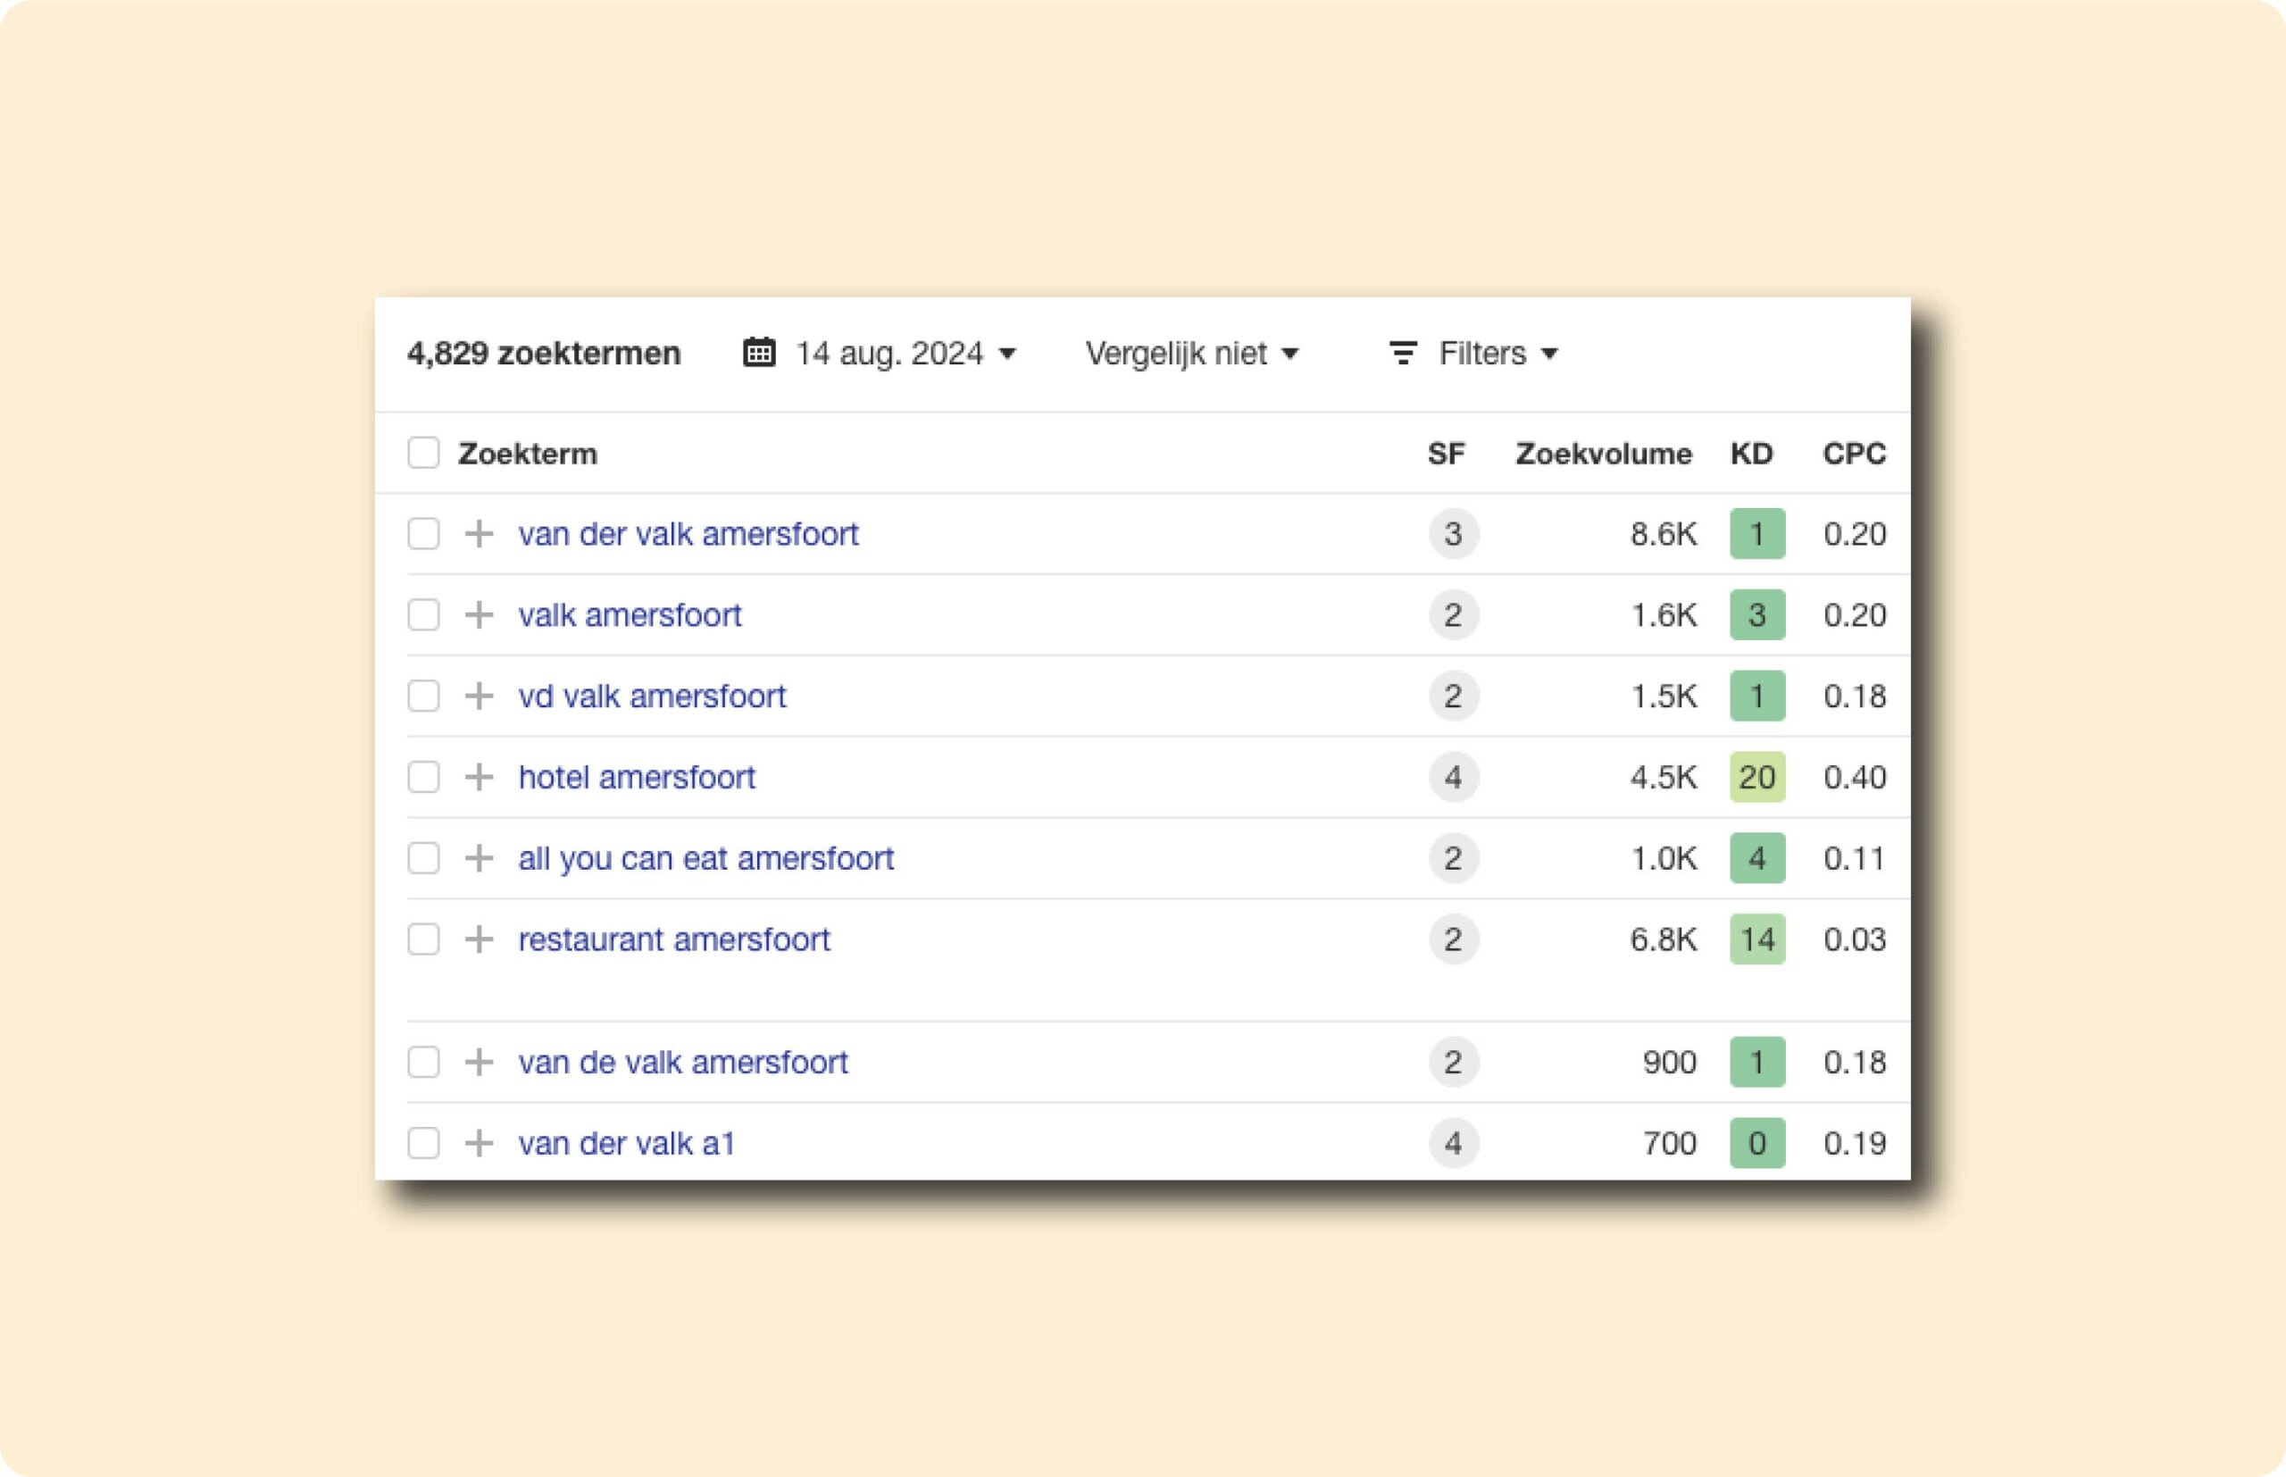Open the '14 aug. 2024' date dropdown
This screenshot has width=2286, height=1477.
coord(905,353)
